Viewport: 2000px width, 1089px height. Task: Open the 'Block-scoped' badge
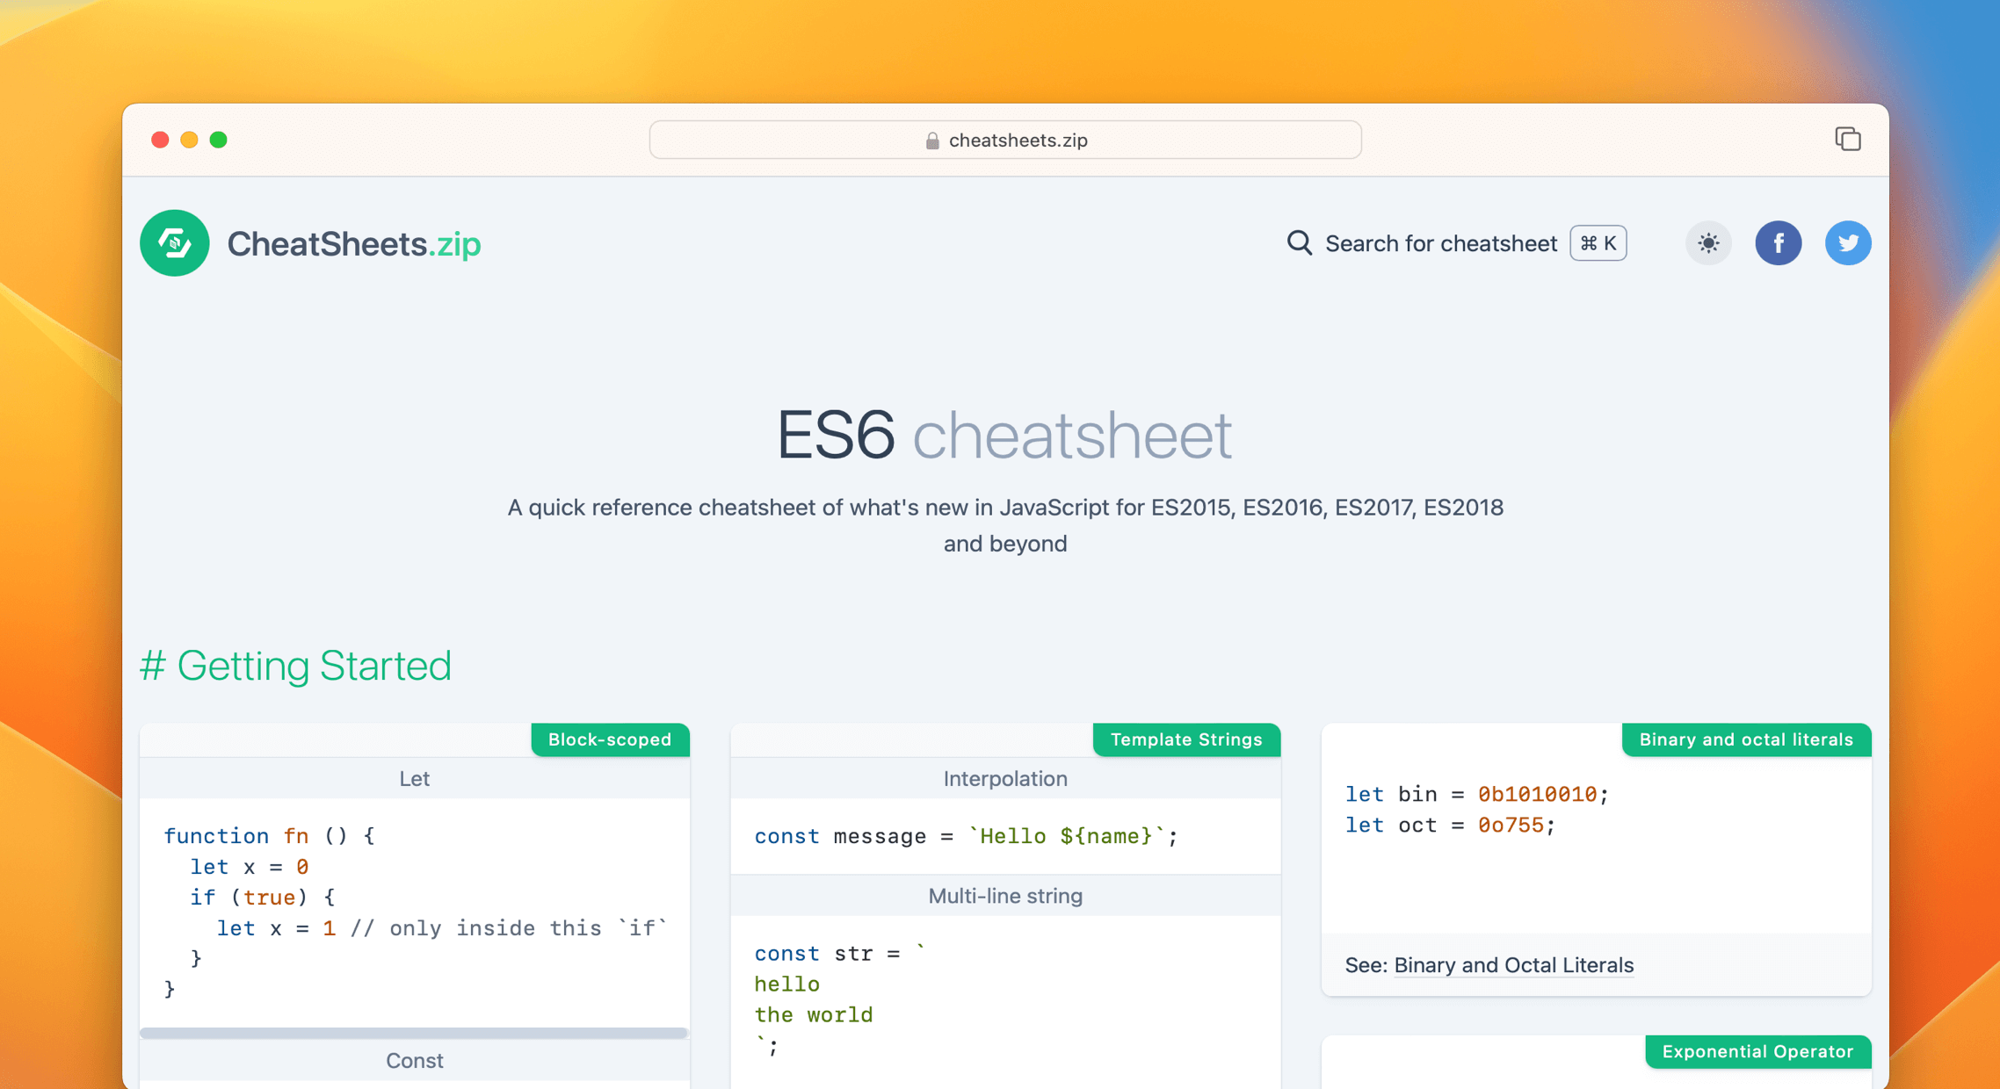tap(610, 739)
